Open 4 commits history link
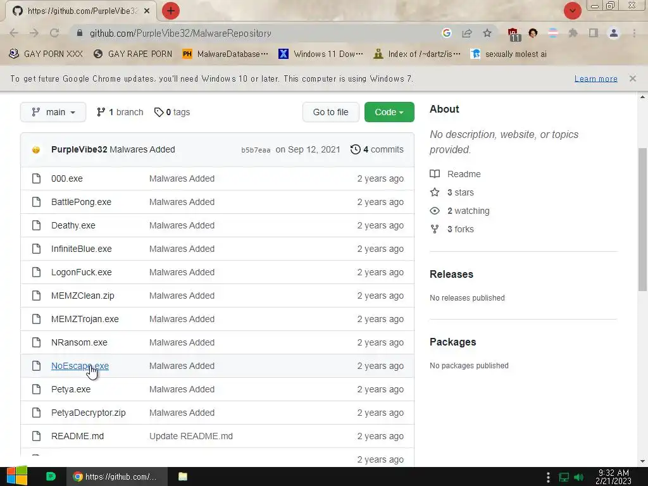The image size is (648, 486). pos(377,149)
